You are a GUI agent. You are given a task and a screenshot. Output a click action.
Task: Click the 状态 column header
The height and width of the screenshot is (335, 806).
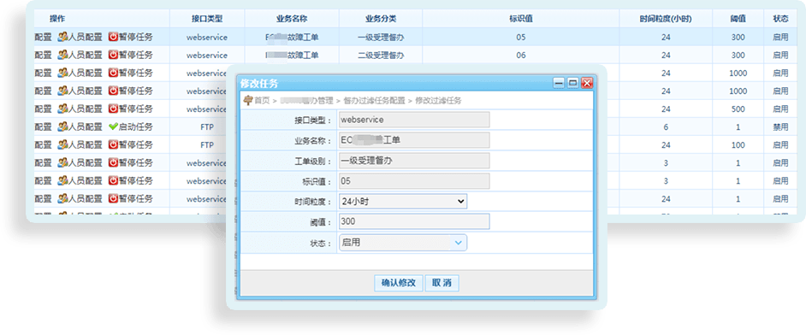pyautogui.click(x=780, y=19)
